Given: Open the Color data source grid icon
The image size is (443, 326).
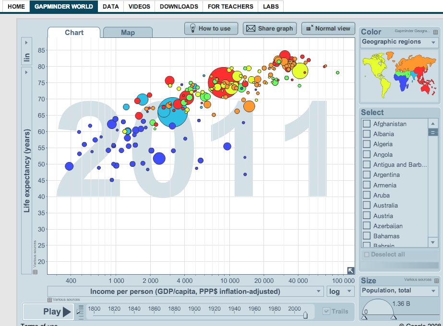Looking at the screenshot, I should 436,32.
